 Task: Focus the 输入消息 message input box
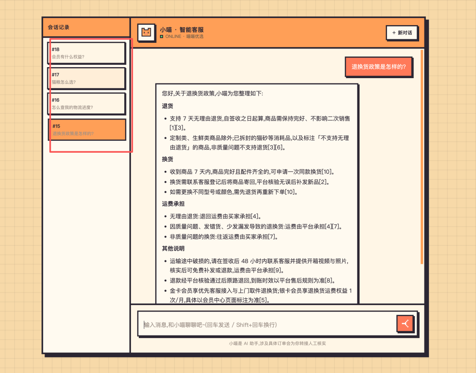(x=267, y=325)
